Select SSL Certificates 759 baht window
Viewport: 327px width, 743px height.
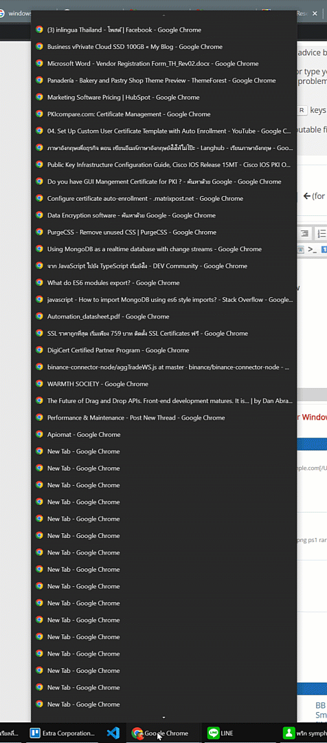[x=163, y=333]
